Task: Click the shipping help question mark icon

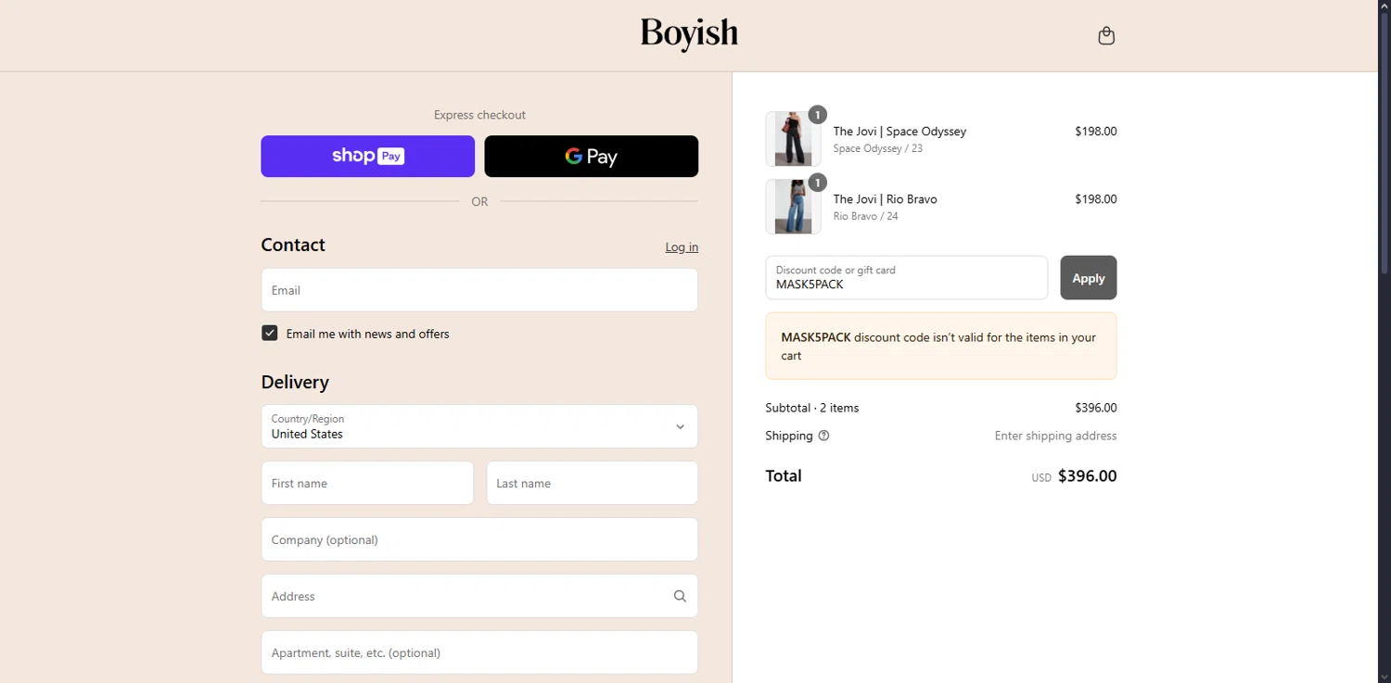Action: pyautogui.click(x=823, y=436)
